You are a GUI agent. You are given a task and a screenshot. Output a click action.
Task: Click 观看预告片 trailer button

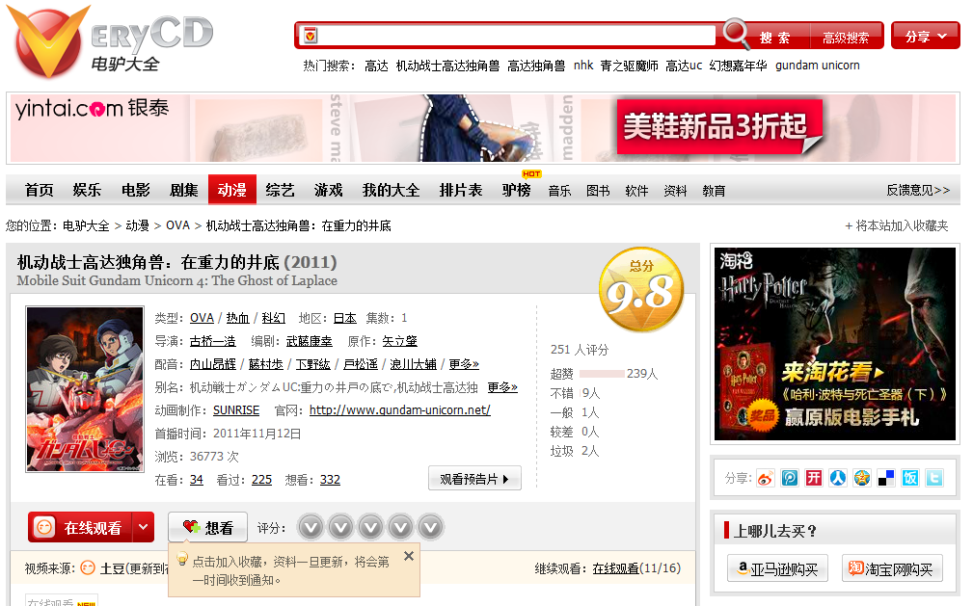pos(474,478)
